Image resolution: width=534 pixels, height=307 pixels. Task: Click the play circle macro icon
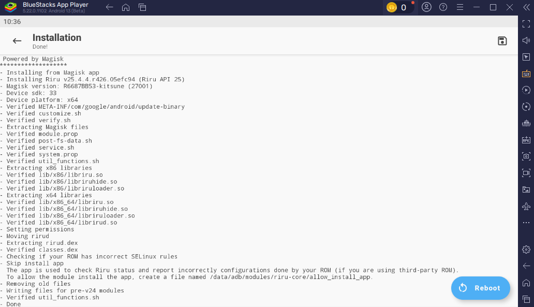point(526,90)
